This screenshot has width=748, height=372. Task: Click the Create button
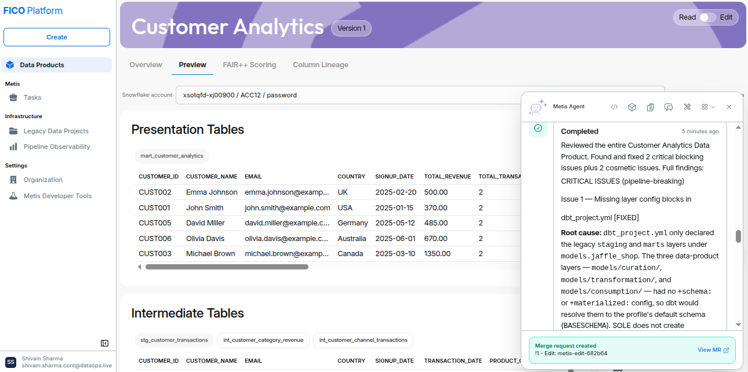click(57, 37)
